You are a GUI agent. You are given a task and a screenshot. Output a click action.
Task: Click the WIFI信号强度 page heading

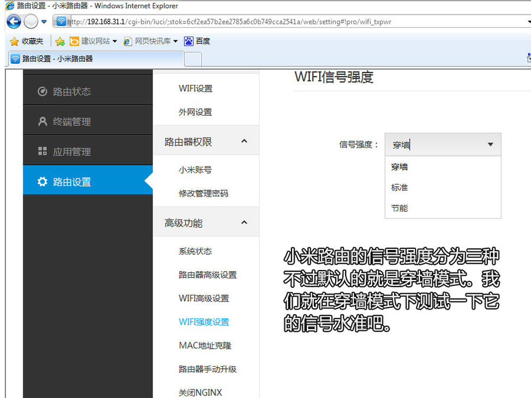point(334,77)
